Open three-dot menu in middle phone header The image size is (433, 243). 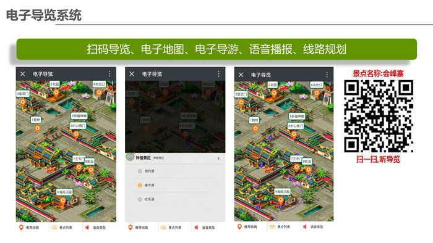219,74
